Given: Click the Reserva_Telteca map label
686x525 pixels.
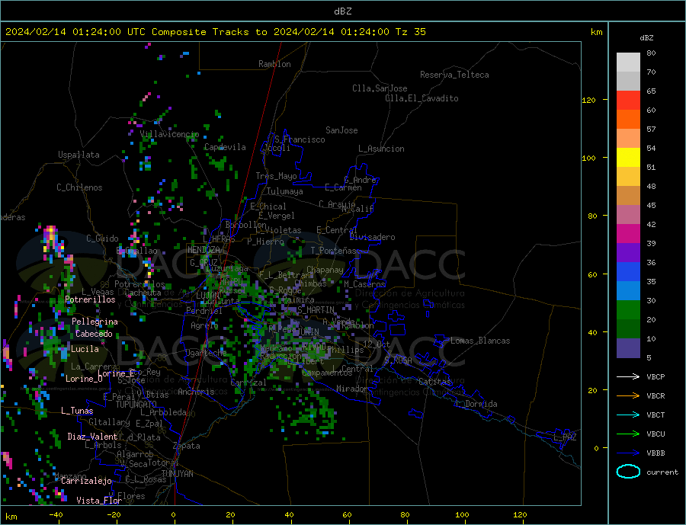Looking at the screenshot, I should point(454,75).
